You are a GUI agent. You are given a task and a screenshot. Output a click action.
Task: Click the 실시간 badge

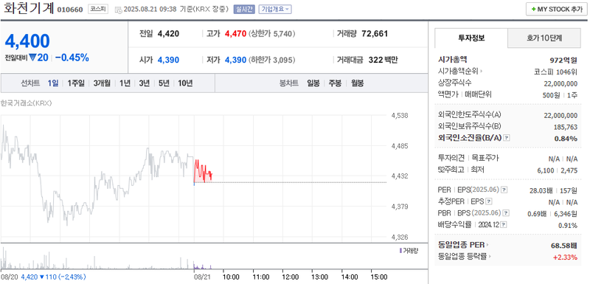pos(244,10)
